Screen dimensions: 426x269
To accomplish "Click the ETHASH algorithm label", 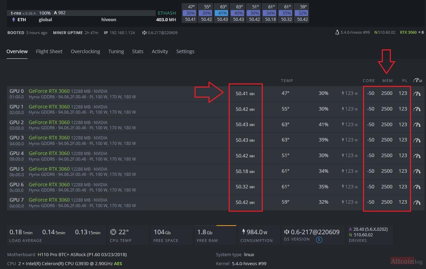I will 167,13.
